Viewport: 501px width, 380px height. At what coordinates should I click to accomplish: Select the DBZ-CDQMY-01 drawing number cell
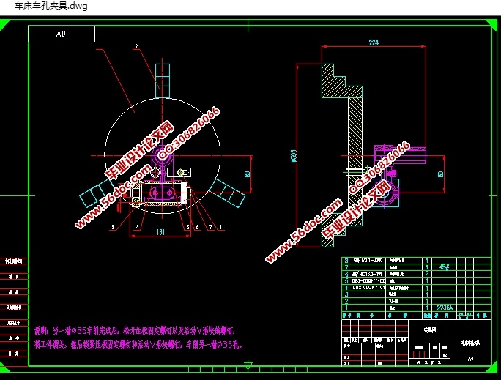click(x=369, y=288)
